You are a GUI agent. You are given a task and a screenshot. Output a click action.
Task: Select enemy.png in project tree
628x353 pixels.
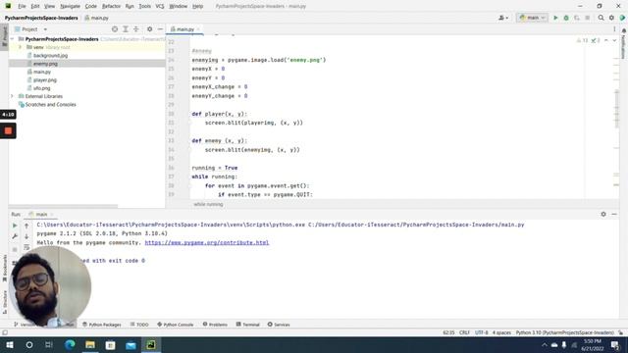[x=45, y=64]
